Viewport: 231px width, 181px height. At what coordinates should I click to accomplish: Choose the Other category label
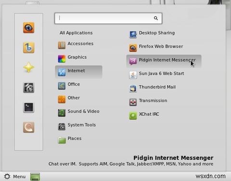pos(74,98)
